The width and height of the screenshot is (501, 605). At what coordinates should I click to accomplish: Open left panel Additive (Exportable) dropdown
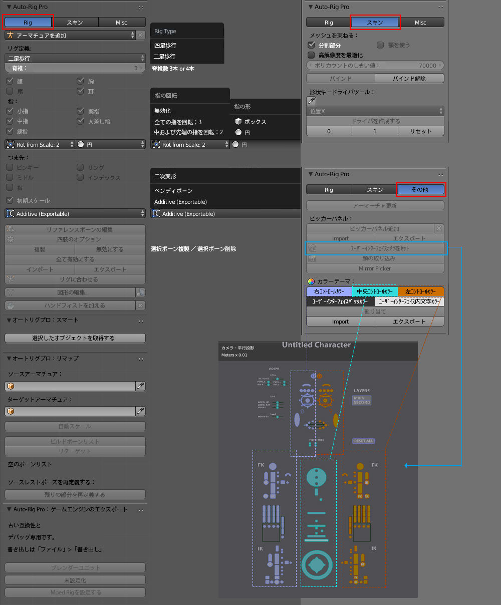tap(75, 214)
